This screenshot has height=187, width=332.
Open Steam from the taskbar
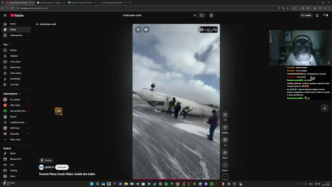point(155,184)
